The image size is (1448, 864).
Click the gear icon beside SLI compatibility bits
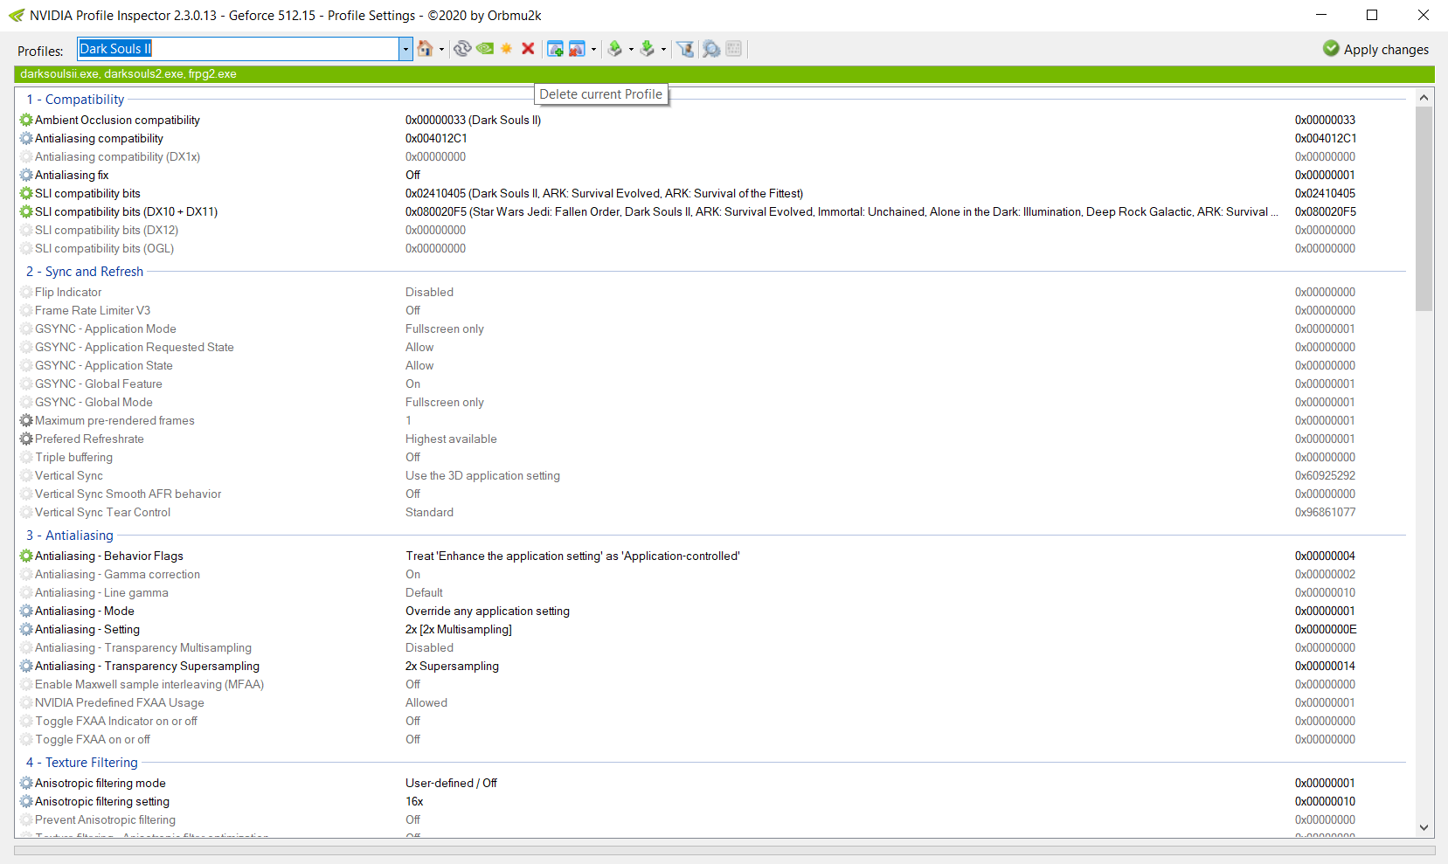coord(26,193)
